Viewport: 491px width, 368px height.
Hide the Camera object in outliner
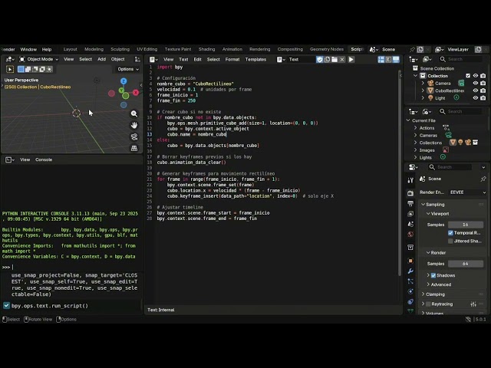click(x=475, y=83)
